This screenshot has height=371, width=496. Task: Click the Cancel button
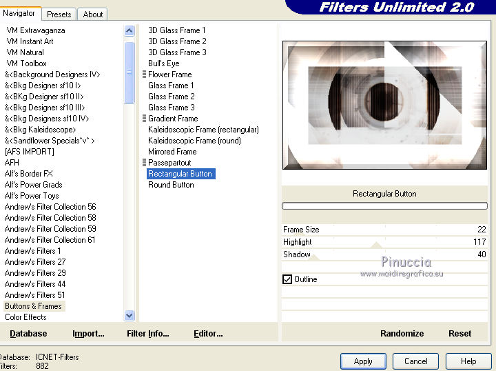point(415,361)
